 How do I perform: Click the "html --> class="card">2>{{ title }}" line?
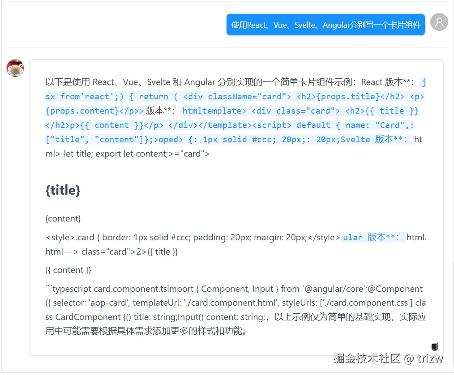(x=112, y=252)
